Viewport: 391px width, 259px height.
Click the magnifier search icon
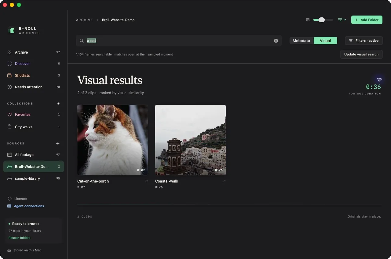(82, 41)
